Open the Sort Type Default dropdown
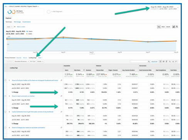Image resolution: width=188 pixels, height=140 pixels. point(40,61)
